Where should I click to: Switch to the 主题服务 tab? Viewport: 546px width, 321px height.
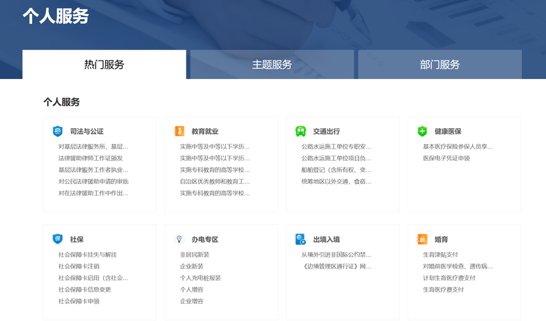[272, 65]
